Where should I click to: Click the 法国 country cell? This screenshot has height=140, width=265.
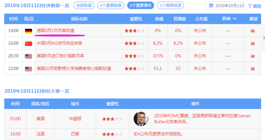click(x=41, y=134)
